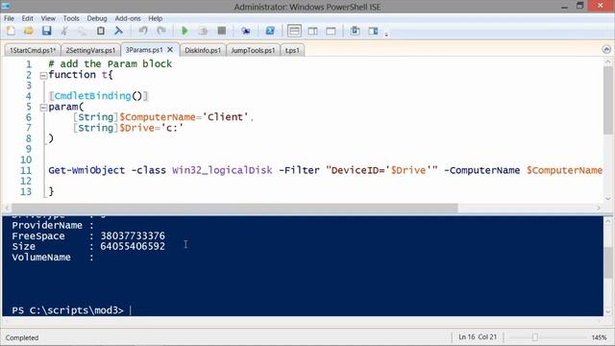Switch to the DiskInfo.ps1 tab
The height and width of the screenshot is (346, 615).
203,50
